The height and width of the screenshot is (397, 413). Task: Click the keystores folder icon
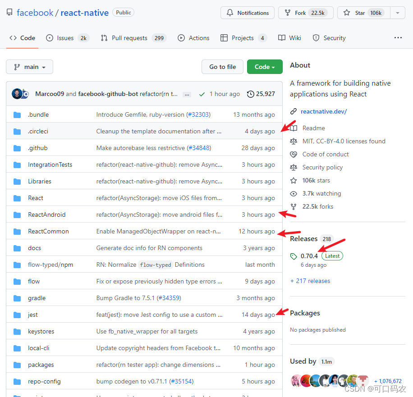17,332
